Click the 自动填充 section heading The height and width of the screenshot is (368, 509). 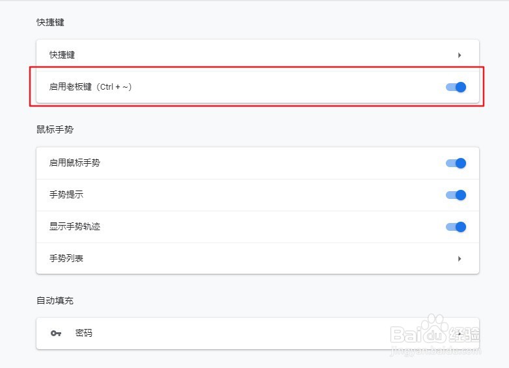point(55,300)
